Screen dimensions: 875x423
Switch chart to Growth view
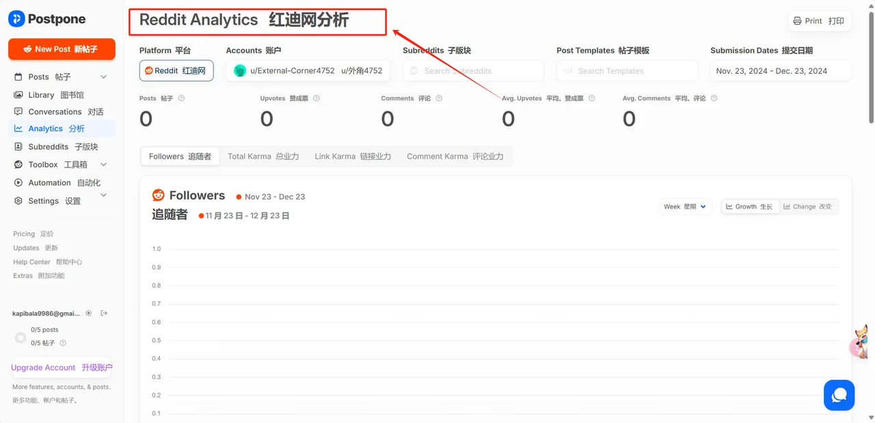click(x=750, y=206)
